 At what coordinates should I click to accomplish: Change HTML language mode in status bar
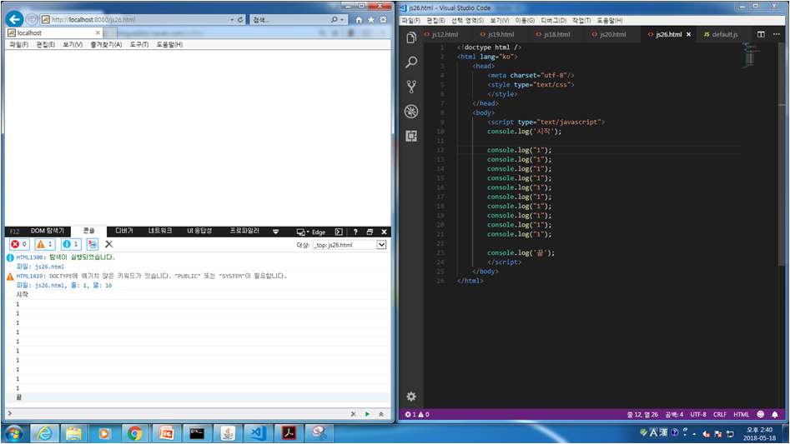point(741,414)
